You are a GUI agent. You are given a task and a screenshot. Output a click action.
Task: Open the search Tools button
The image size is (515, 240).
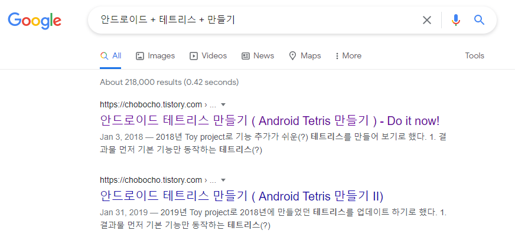[475, 56]
